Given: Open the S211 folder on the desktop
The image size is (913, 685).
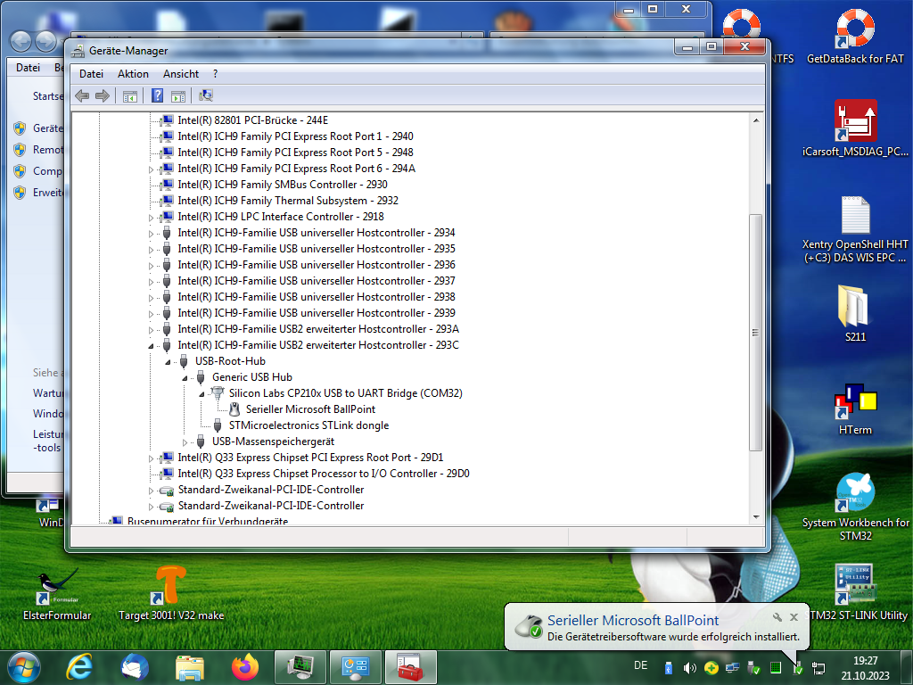Looking at the screenshot, I should pos(855,312).
